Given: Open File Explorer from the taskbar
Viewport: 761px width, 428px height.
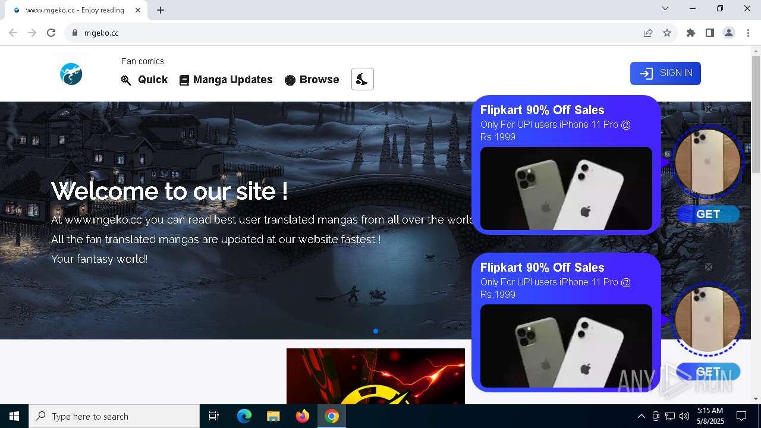Looking at the screenshot, I should [x=273, y=416].
